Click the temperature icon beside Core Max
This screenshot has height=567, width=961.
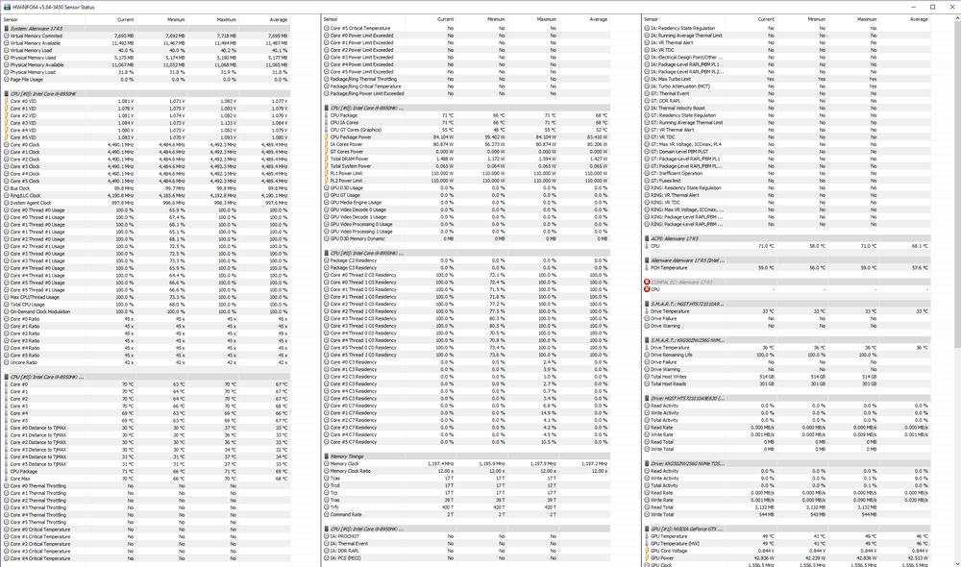click(x=7, y=477)
